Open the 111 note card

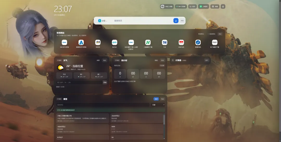point(137,137)
